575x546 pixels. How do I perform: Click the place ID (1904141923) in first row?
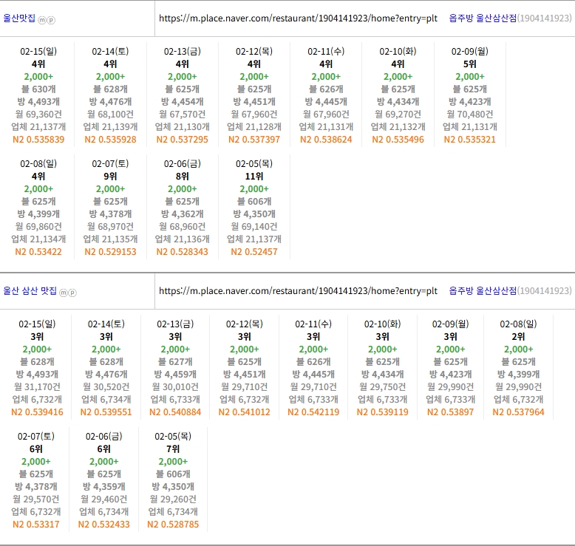tap(545, 18)
